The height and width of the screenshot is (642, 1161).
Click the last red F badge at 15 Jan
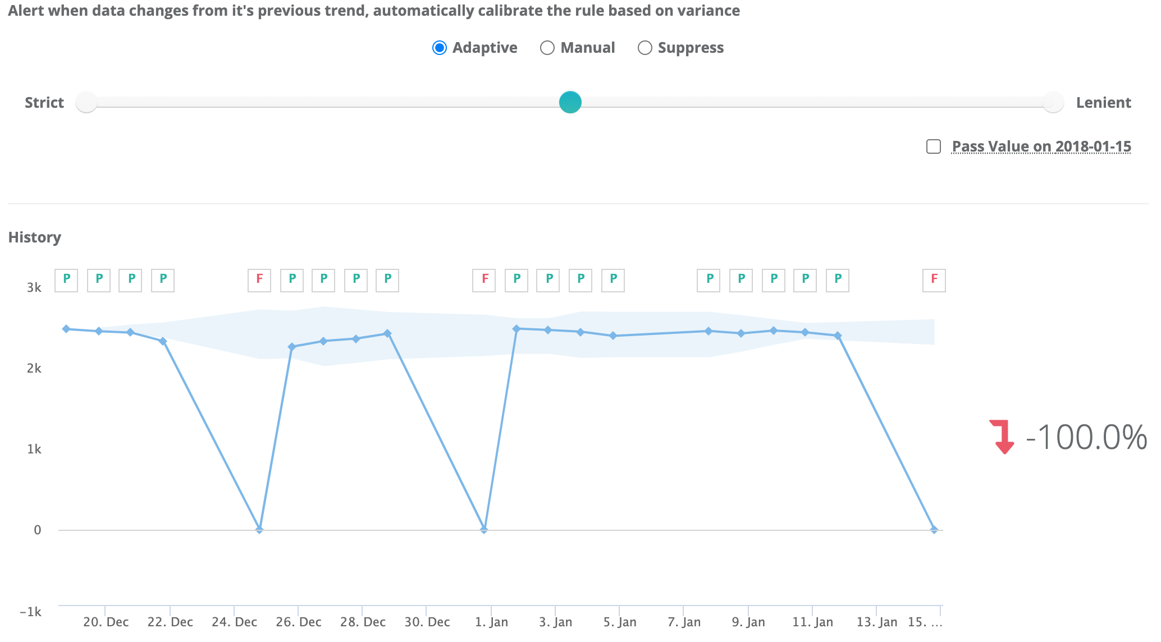934,280
